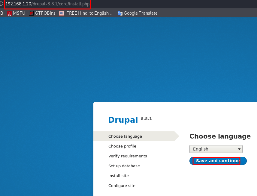The image size is (257, 196).
Task: Select the Set up database step
Action: [124, 166]
